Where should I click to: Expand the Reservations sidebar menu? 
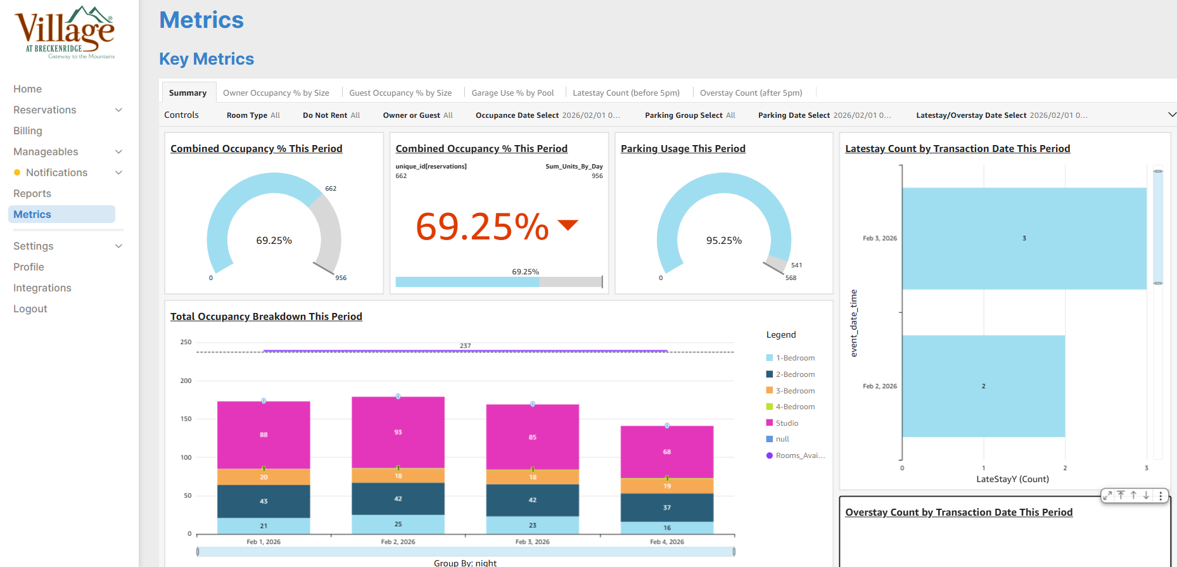click(x=118, y=110)
